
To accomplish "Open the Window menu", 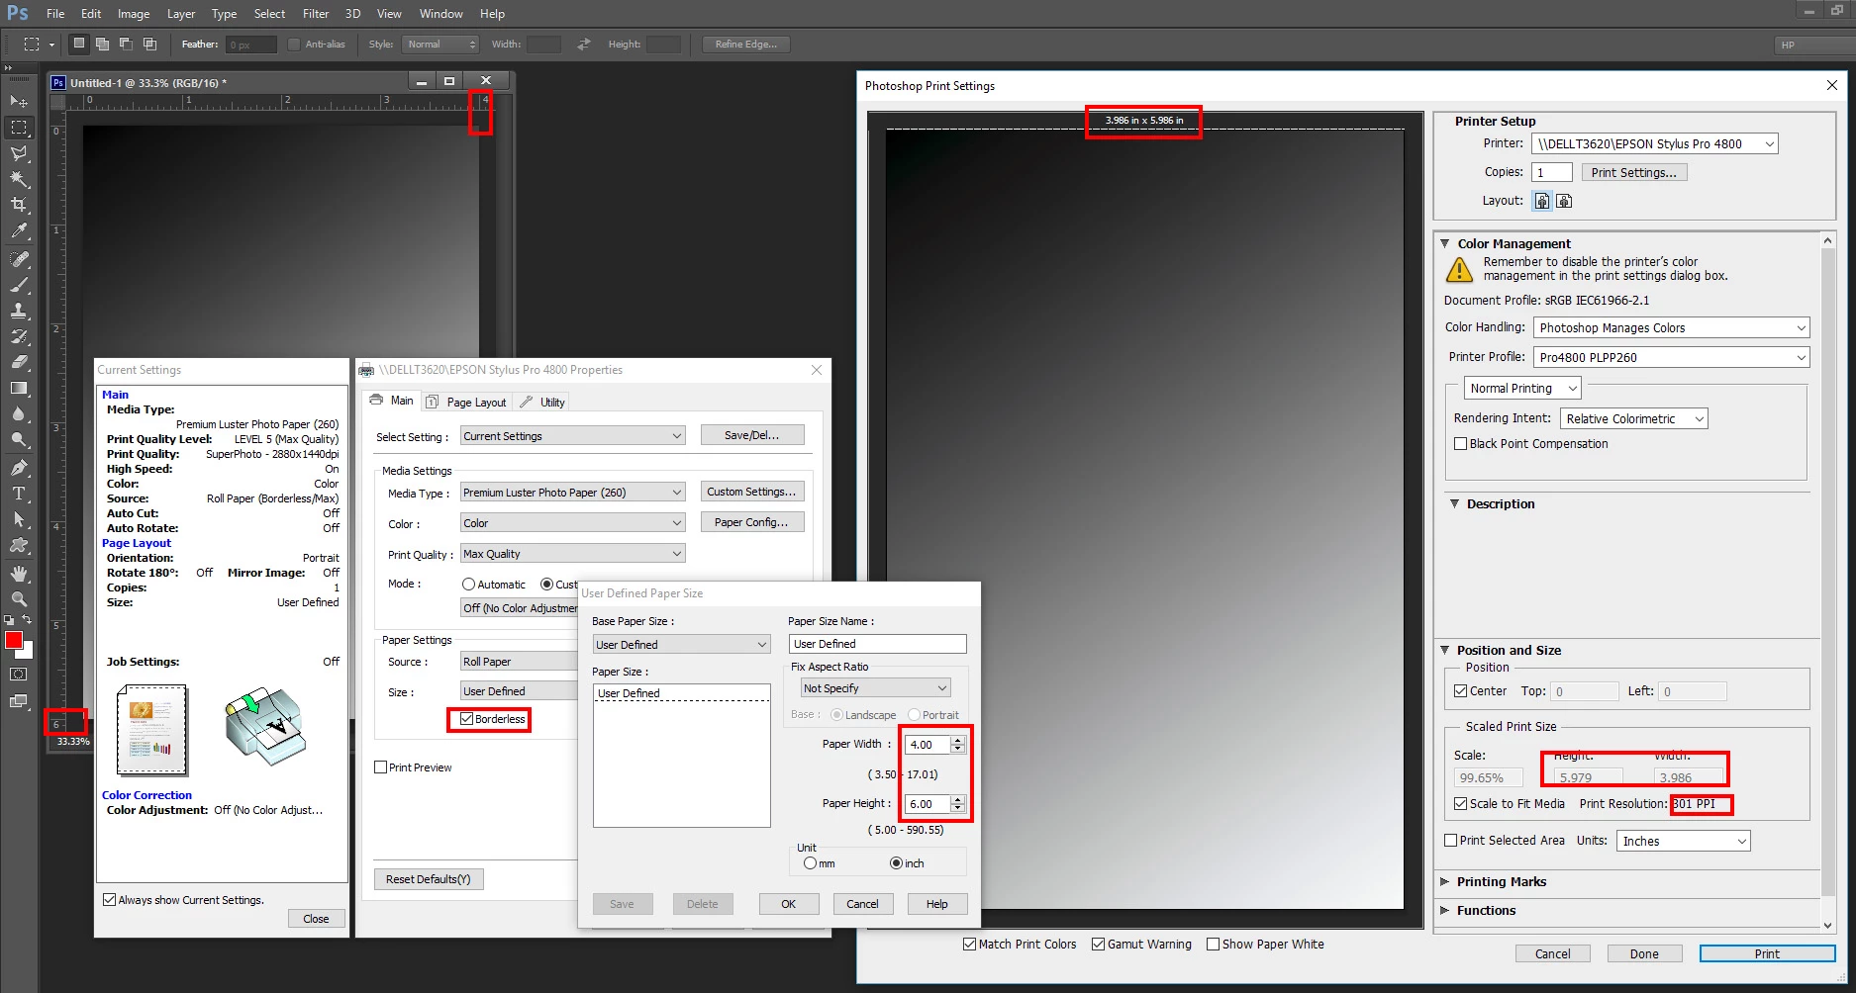I will click(440, 14).
